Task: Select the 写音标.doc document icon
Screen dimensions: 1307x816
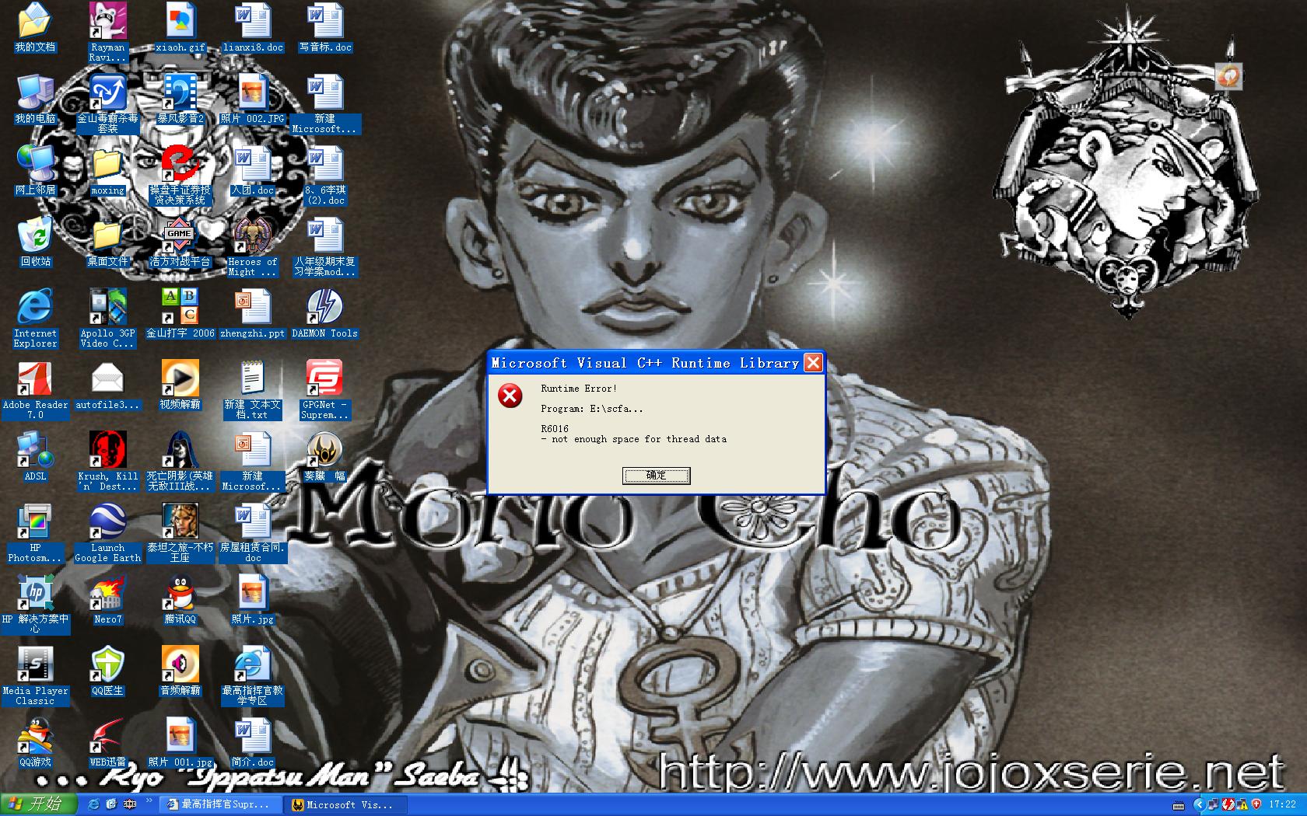Action: [325, 28]
